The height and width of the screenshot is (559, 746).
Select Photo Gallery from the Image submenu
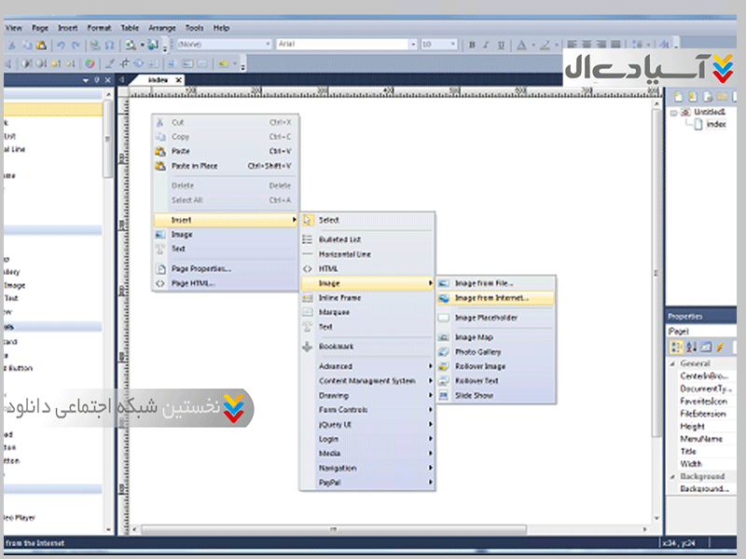tap(477, 352)
